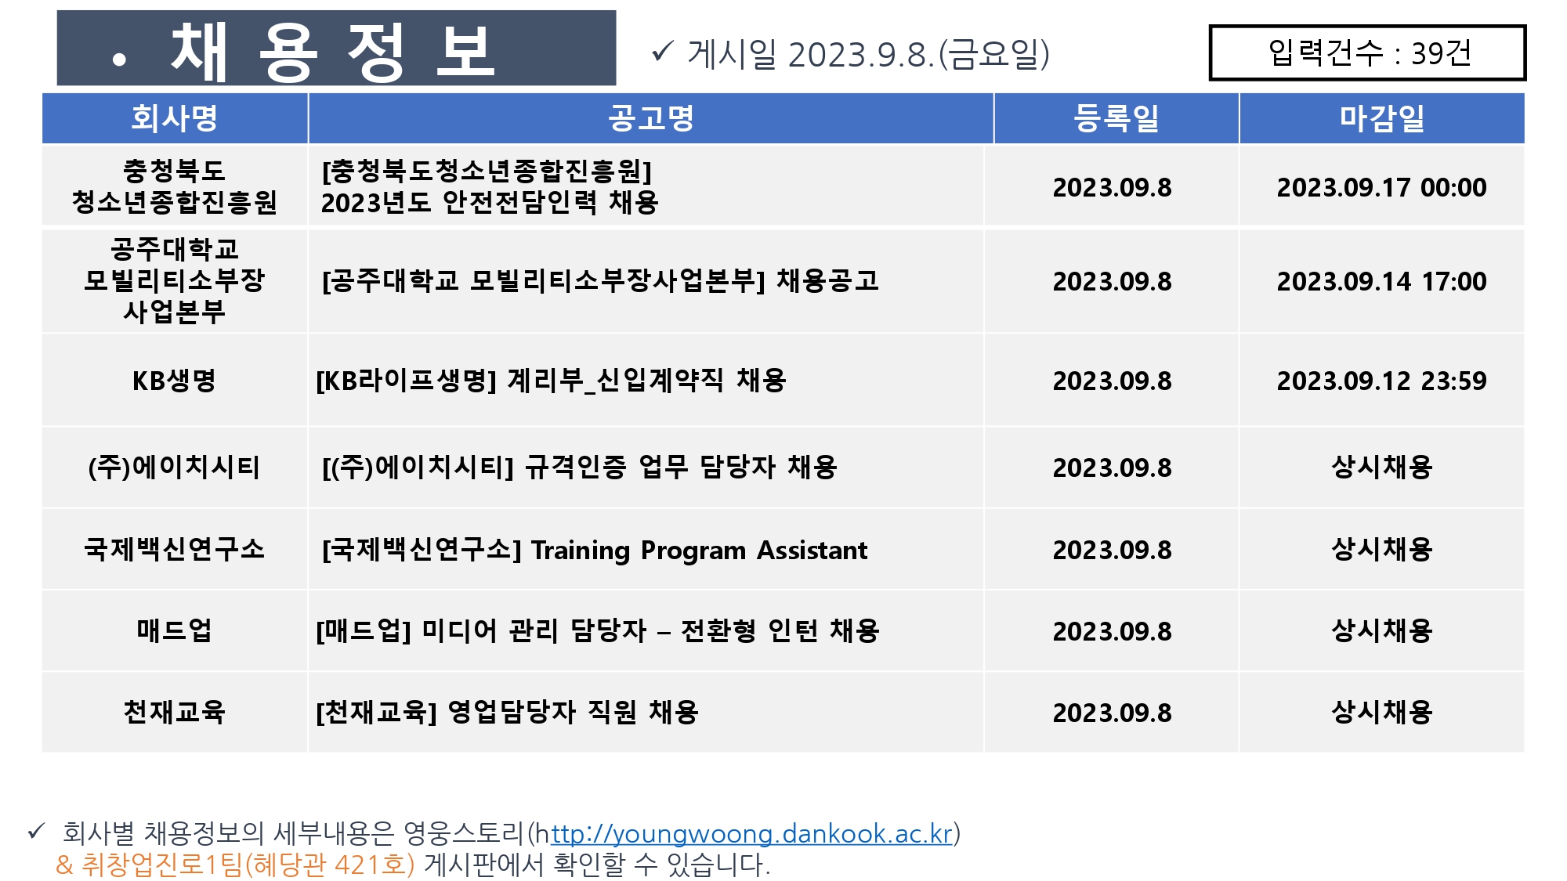Viewport: 1567px width, 881px height.
Task: Click 상시채용 in the 에이치시티 row
Action: point(1382,468)
